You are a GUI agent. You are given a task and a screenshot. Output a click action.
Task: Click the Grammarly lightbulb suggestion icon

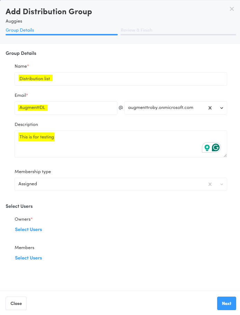click(207, 147)
